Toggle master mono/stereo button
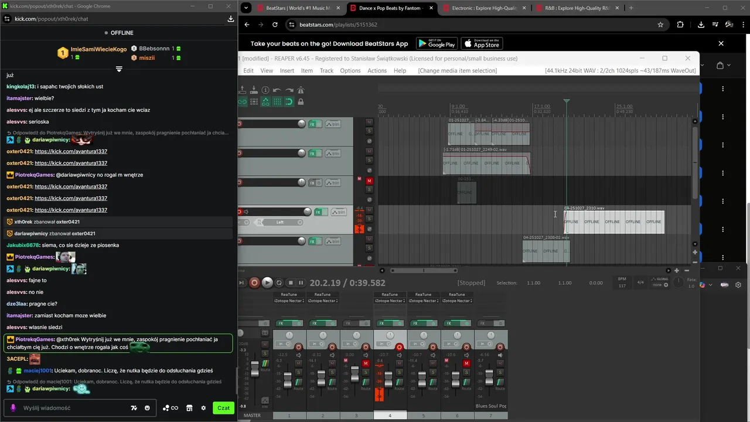This screenshot has width=750, height=422. tap(265, 332)
